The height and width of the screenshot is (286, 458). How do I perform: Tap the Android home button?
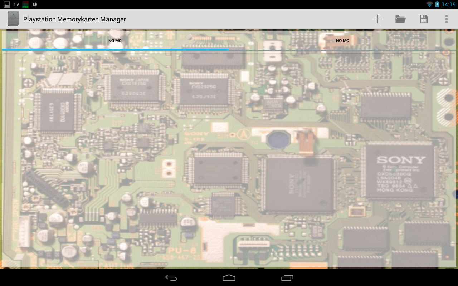[x=229, y=277]
